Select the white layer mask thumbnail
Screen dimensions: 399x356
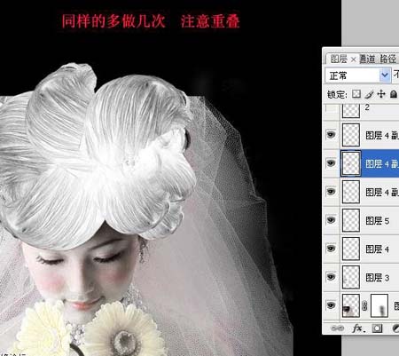[379, 305]
